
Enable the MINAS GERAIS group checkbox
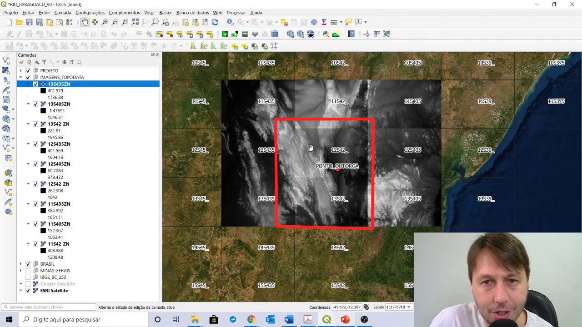tap(28, 271)
